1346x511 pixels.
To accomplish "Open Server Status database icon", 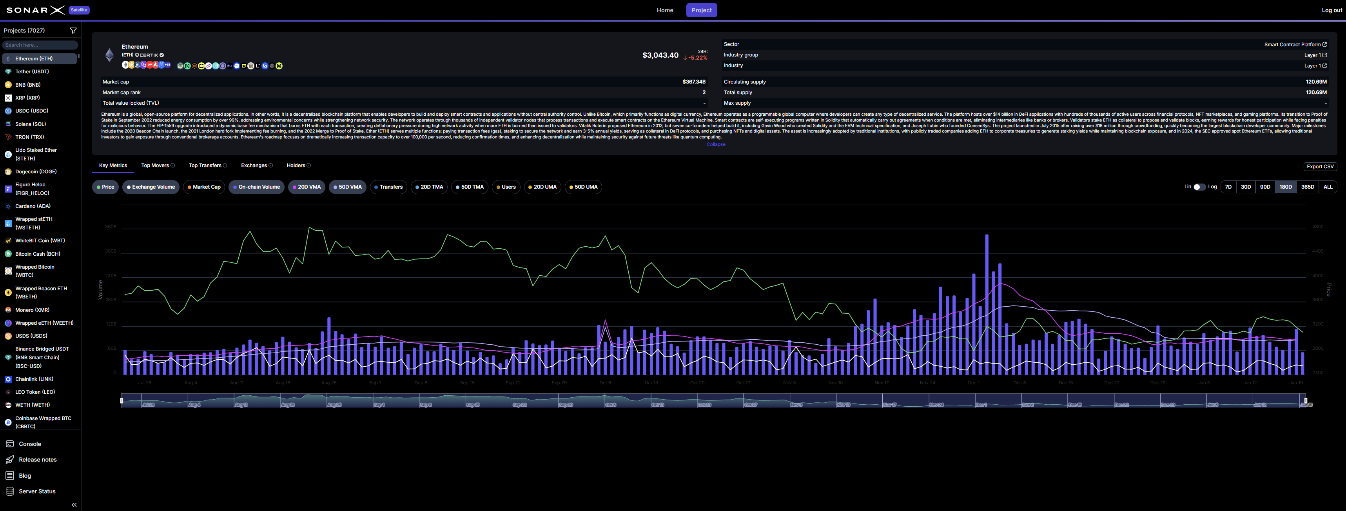I will click(9, 492).
